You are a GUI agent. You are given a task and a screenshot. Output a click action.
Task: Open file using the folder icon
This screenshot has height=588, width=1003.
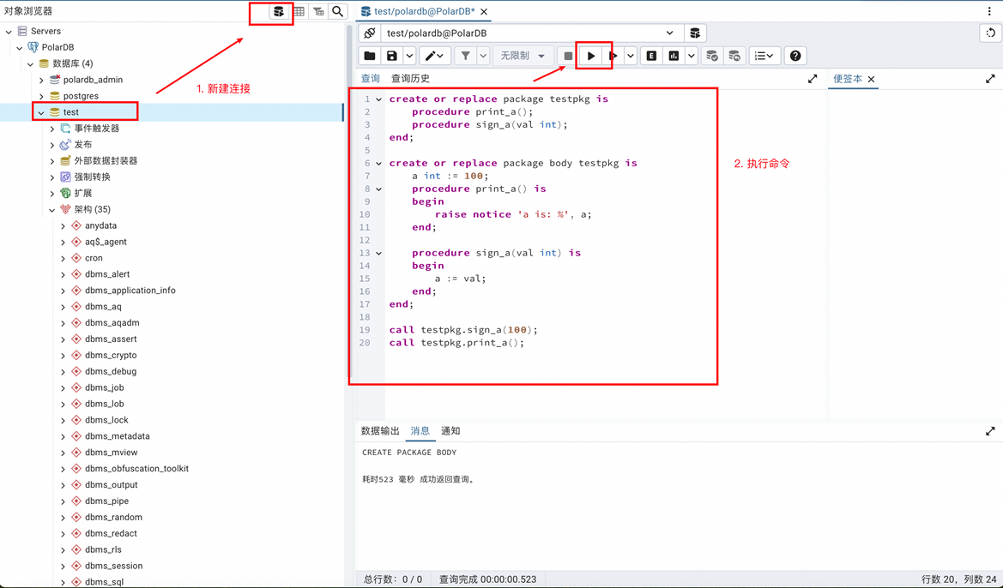tap(369, 56)
